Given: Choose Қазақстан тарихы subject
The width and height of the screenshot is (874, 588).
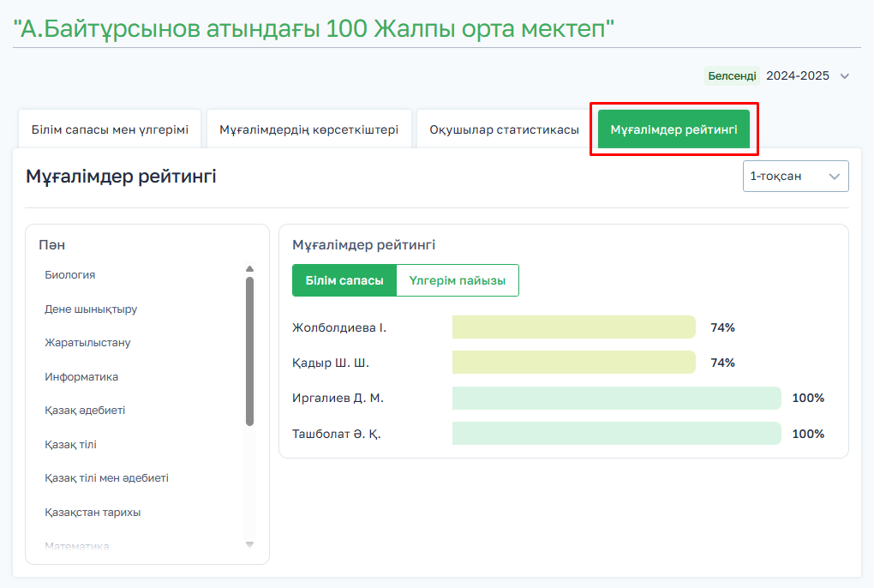Looking at the screenshot, I should coord(93,513).
